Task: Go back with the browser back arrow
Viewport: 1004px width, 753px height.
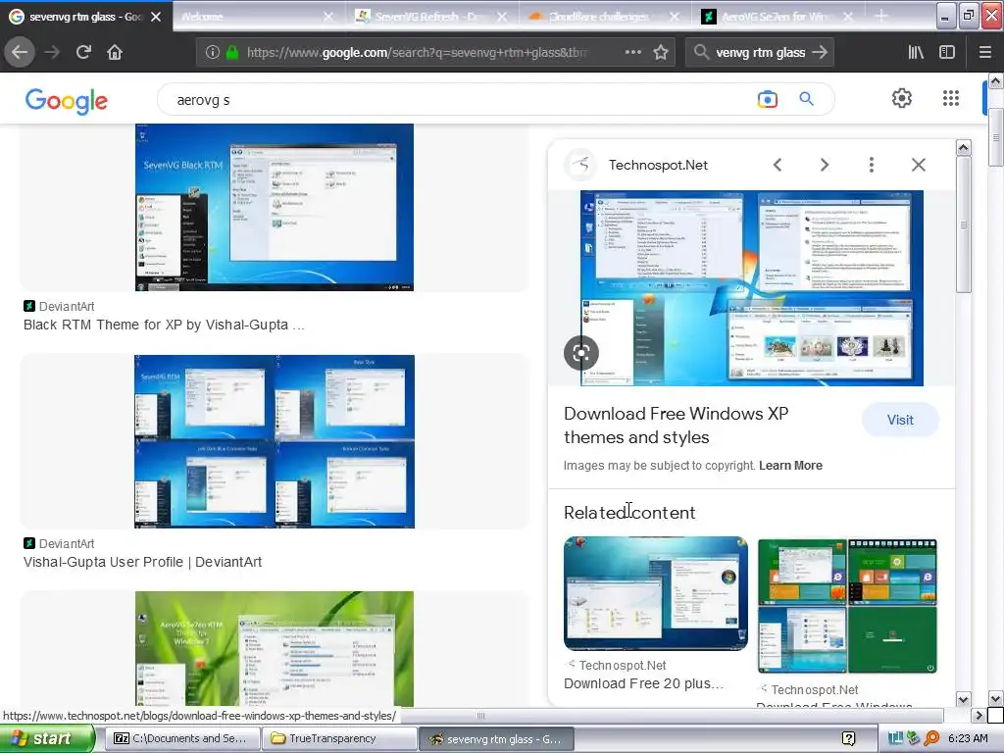Action: tap(20, 52)
